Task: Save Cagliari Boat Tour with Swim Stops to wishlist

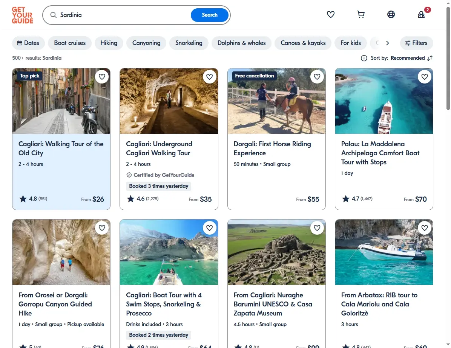Action: (209, 228)
